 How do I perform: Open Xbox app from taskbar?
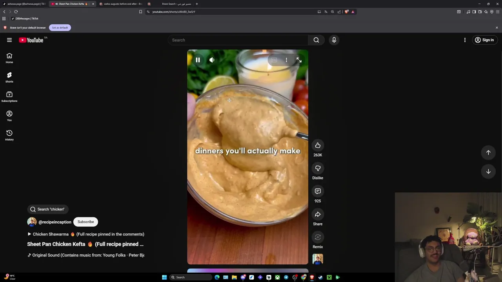277,277
